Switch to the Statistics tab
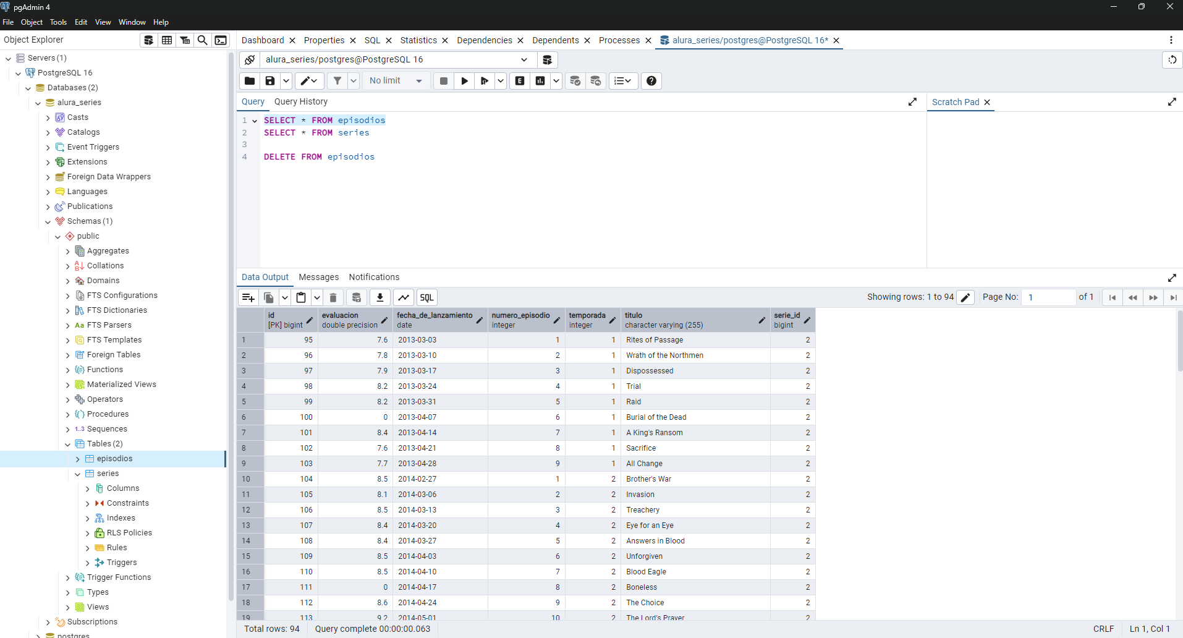 click(x=418, y=40)
